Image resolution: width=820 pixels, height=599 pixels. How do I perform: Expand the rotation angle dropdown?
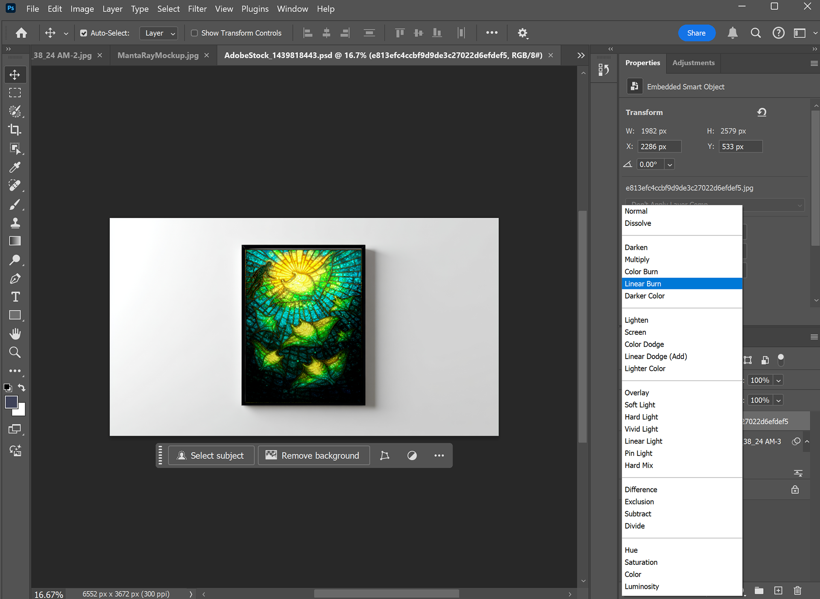click(670, 165)
